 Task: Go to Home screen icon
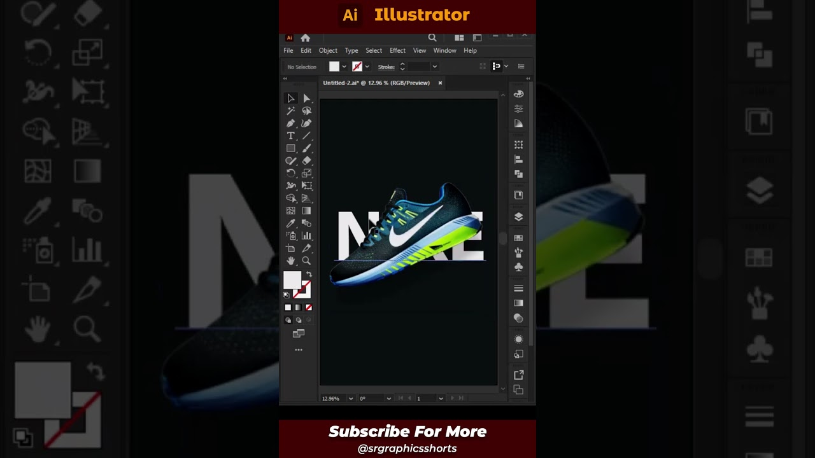(305, 38)
